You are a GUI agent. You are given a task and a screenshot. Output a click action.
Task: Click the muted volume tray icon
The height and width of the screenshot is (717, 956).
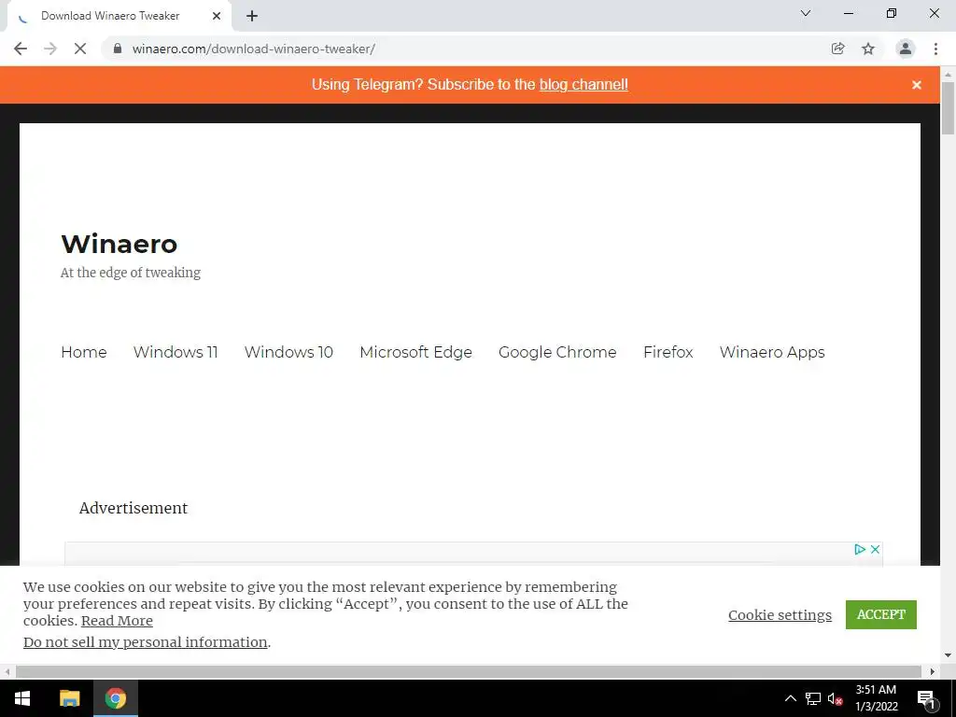(836, 698)
